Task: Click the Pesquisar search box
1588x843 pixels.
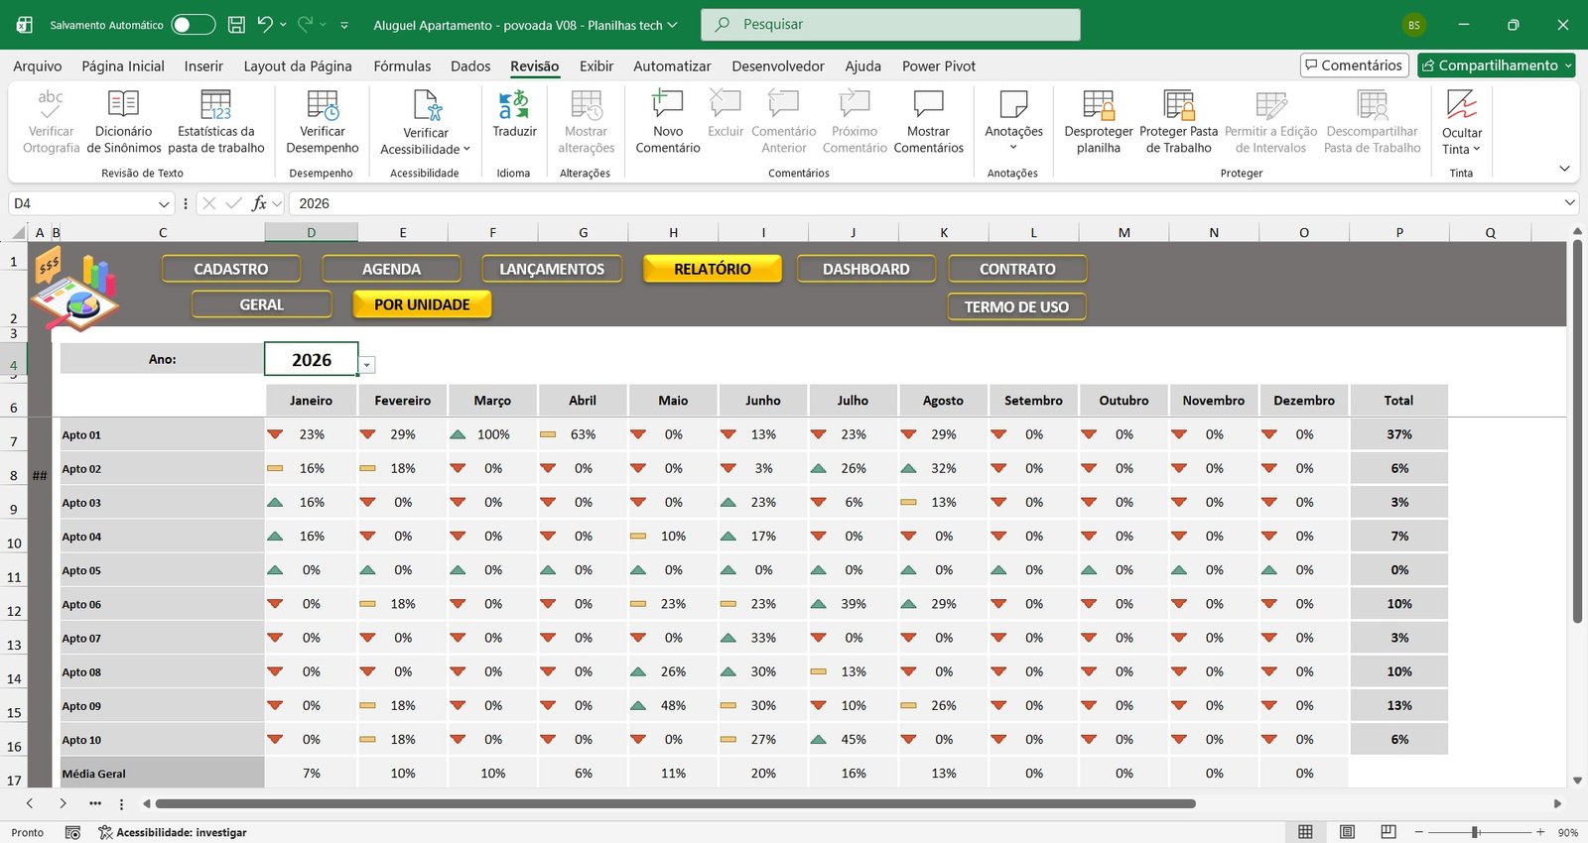Action: (890, 25)
